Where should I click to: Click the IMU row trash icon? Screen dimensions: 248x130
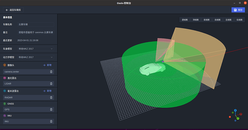click(x=51, y=121)
